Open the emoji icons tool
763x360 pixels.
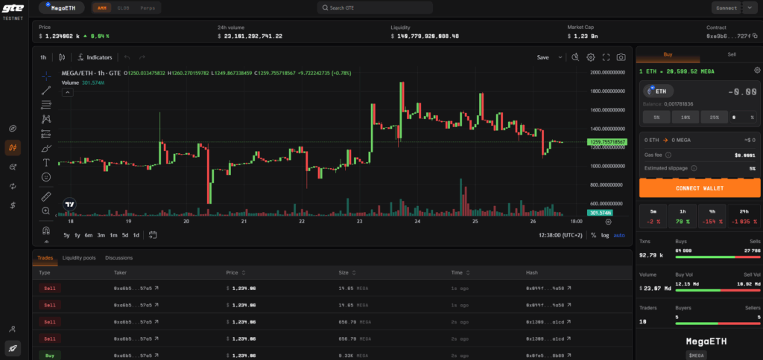tap(46, 177)
